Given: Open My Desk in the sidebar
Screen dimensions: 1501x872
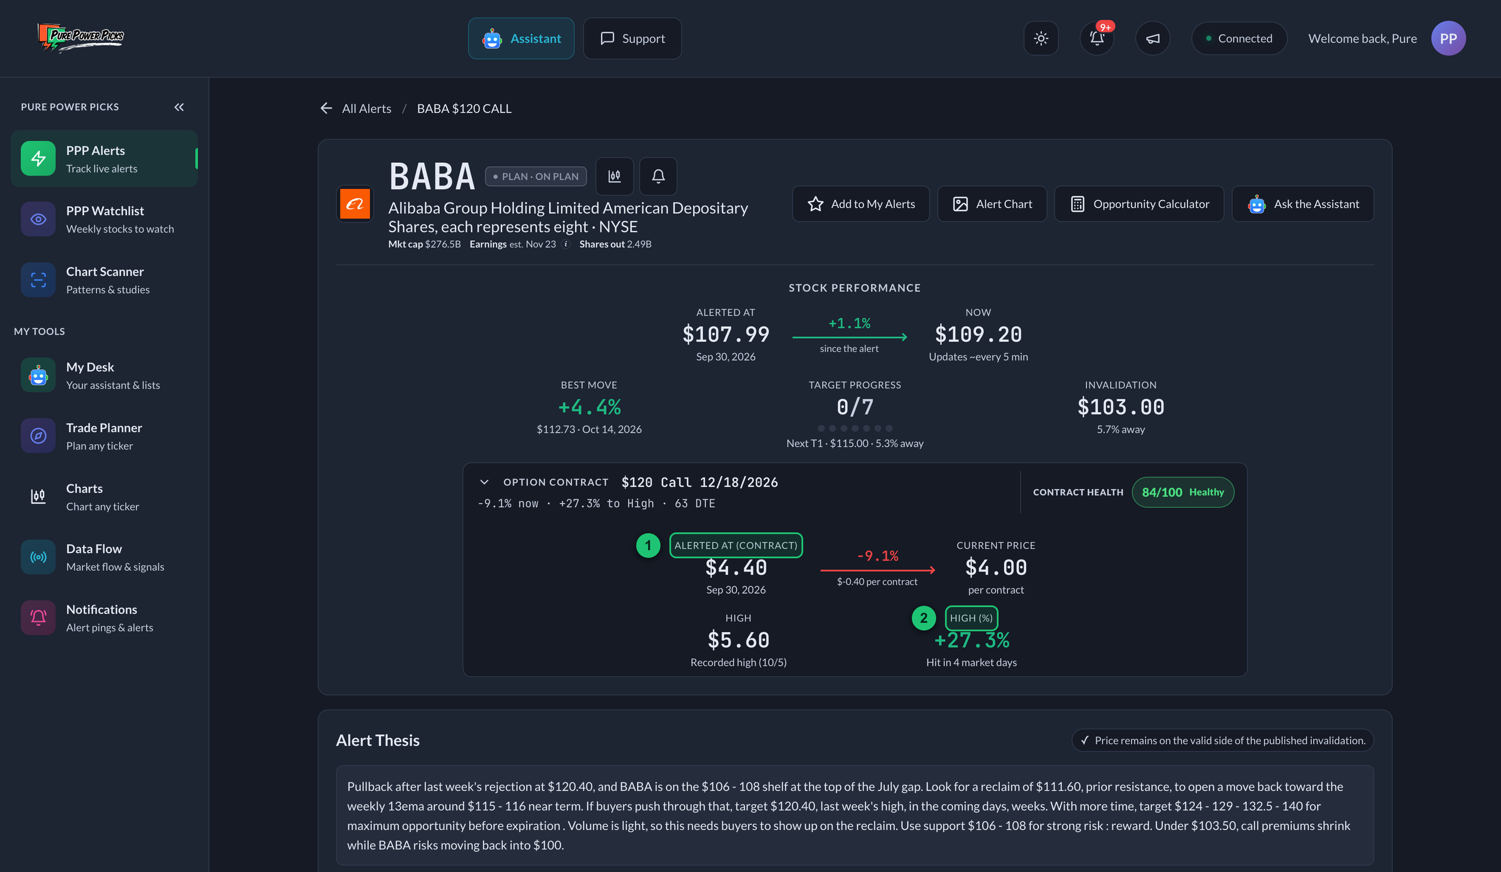Looking at the screenshot, I should (104, 375).
